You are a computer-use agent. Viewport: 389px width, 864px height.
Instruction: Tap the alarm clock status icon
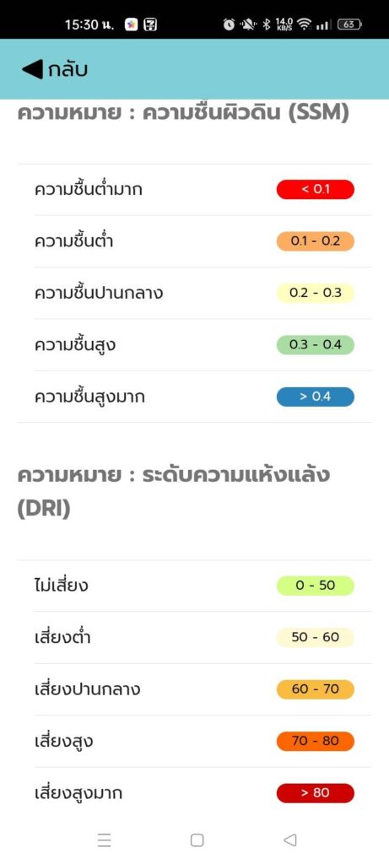[229, 24]
